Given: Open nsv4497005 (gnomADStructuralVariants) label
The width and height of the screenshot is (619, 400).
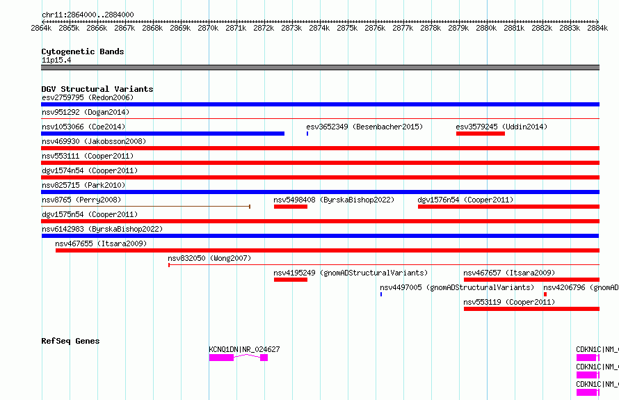Looking at the screenshot, I should point(457,287).
